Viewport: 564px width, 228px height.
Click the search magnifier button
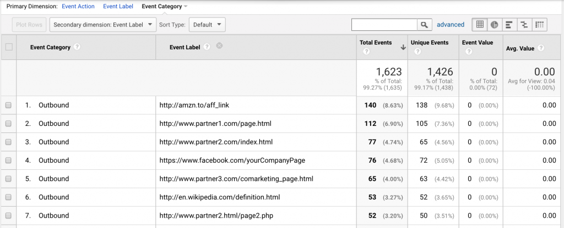pos(425,25)
